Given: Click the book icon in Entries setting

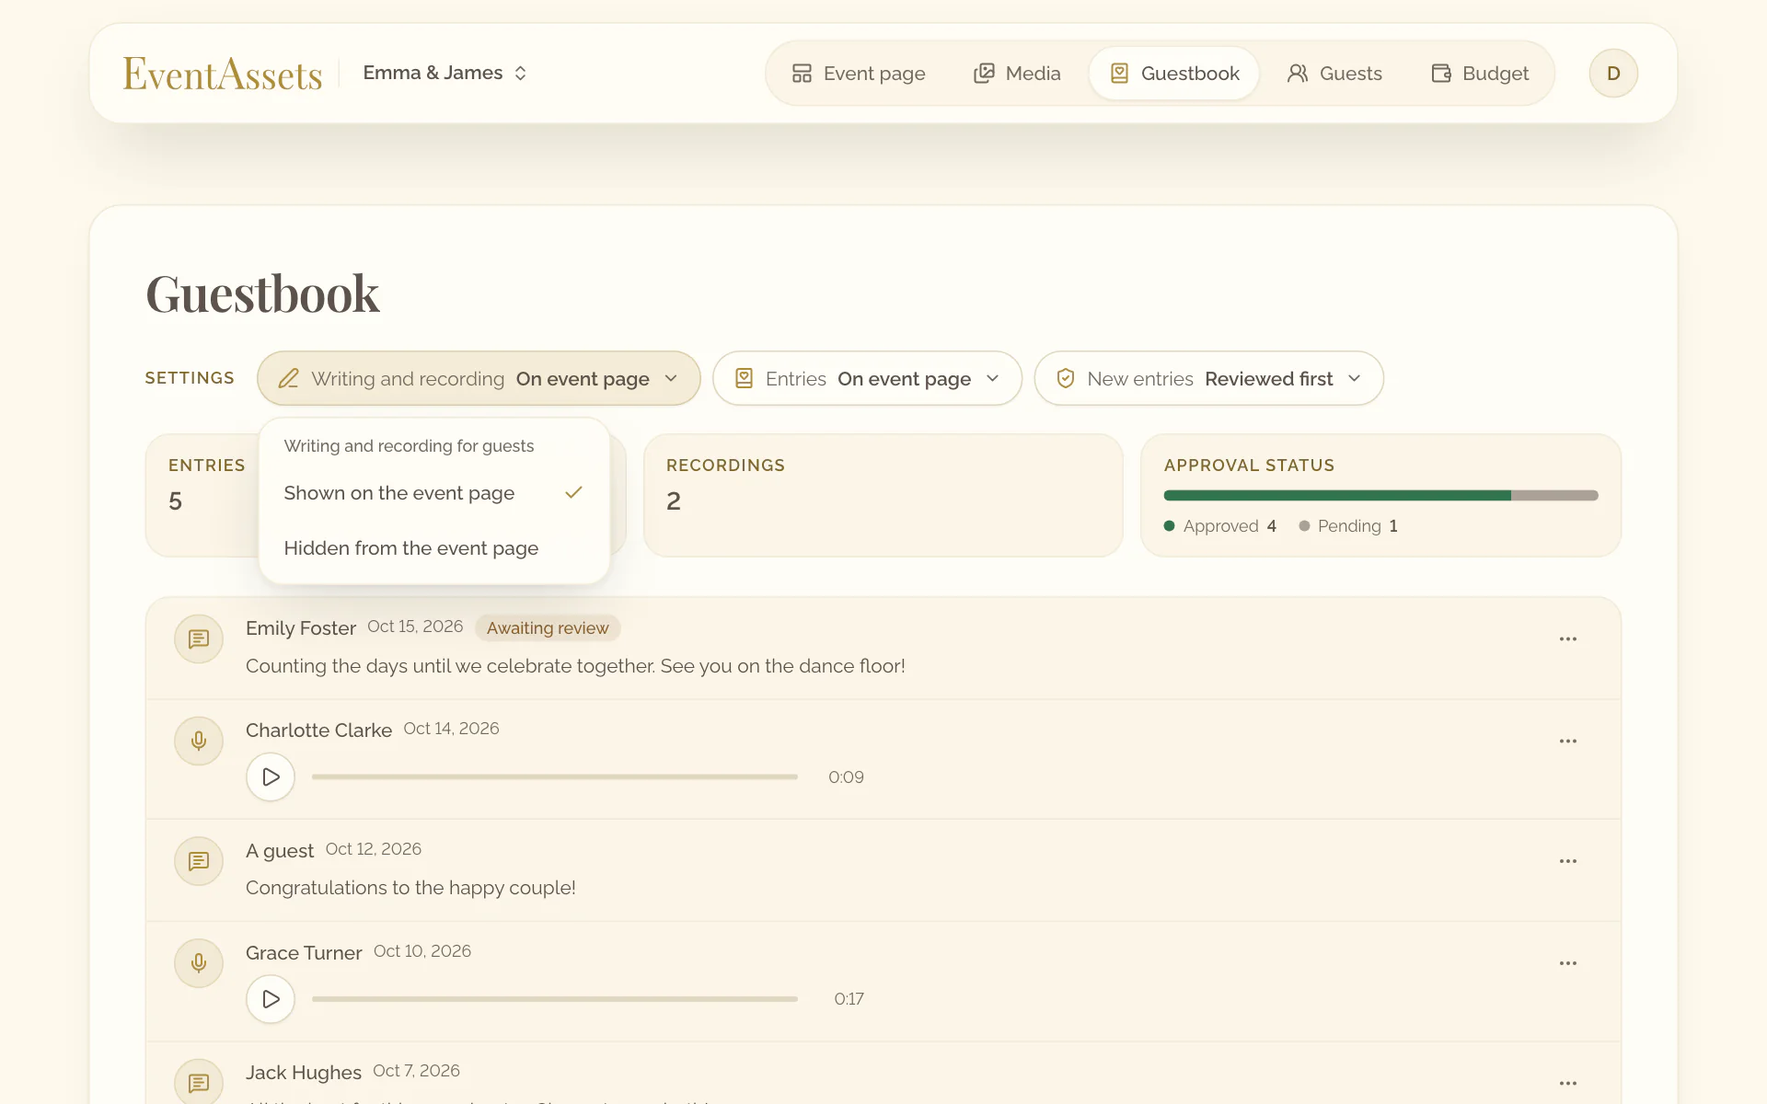Looking at the screenshot, I should [745, 378].
